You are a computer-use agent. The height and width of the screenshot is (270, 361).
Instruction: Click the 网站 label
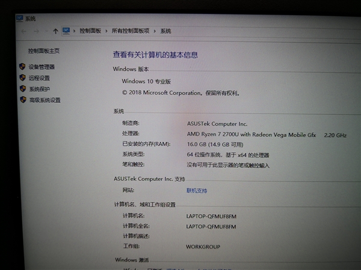coord(129,190)
